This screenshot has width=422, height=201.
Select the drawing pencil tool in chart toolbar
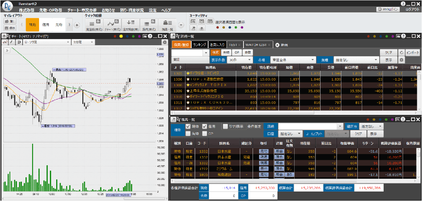pos(12,42)
